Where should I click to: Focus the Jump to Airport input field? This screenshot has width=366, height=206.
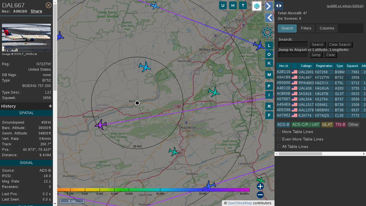(293, 55)
